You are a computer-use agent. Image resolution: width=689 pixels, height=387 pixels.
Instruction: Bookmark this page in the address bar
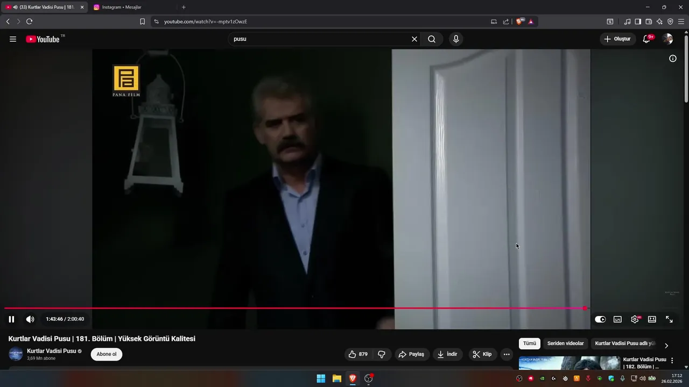[x=142, y=21]
